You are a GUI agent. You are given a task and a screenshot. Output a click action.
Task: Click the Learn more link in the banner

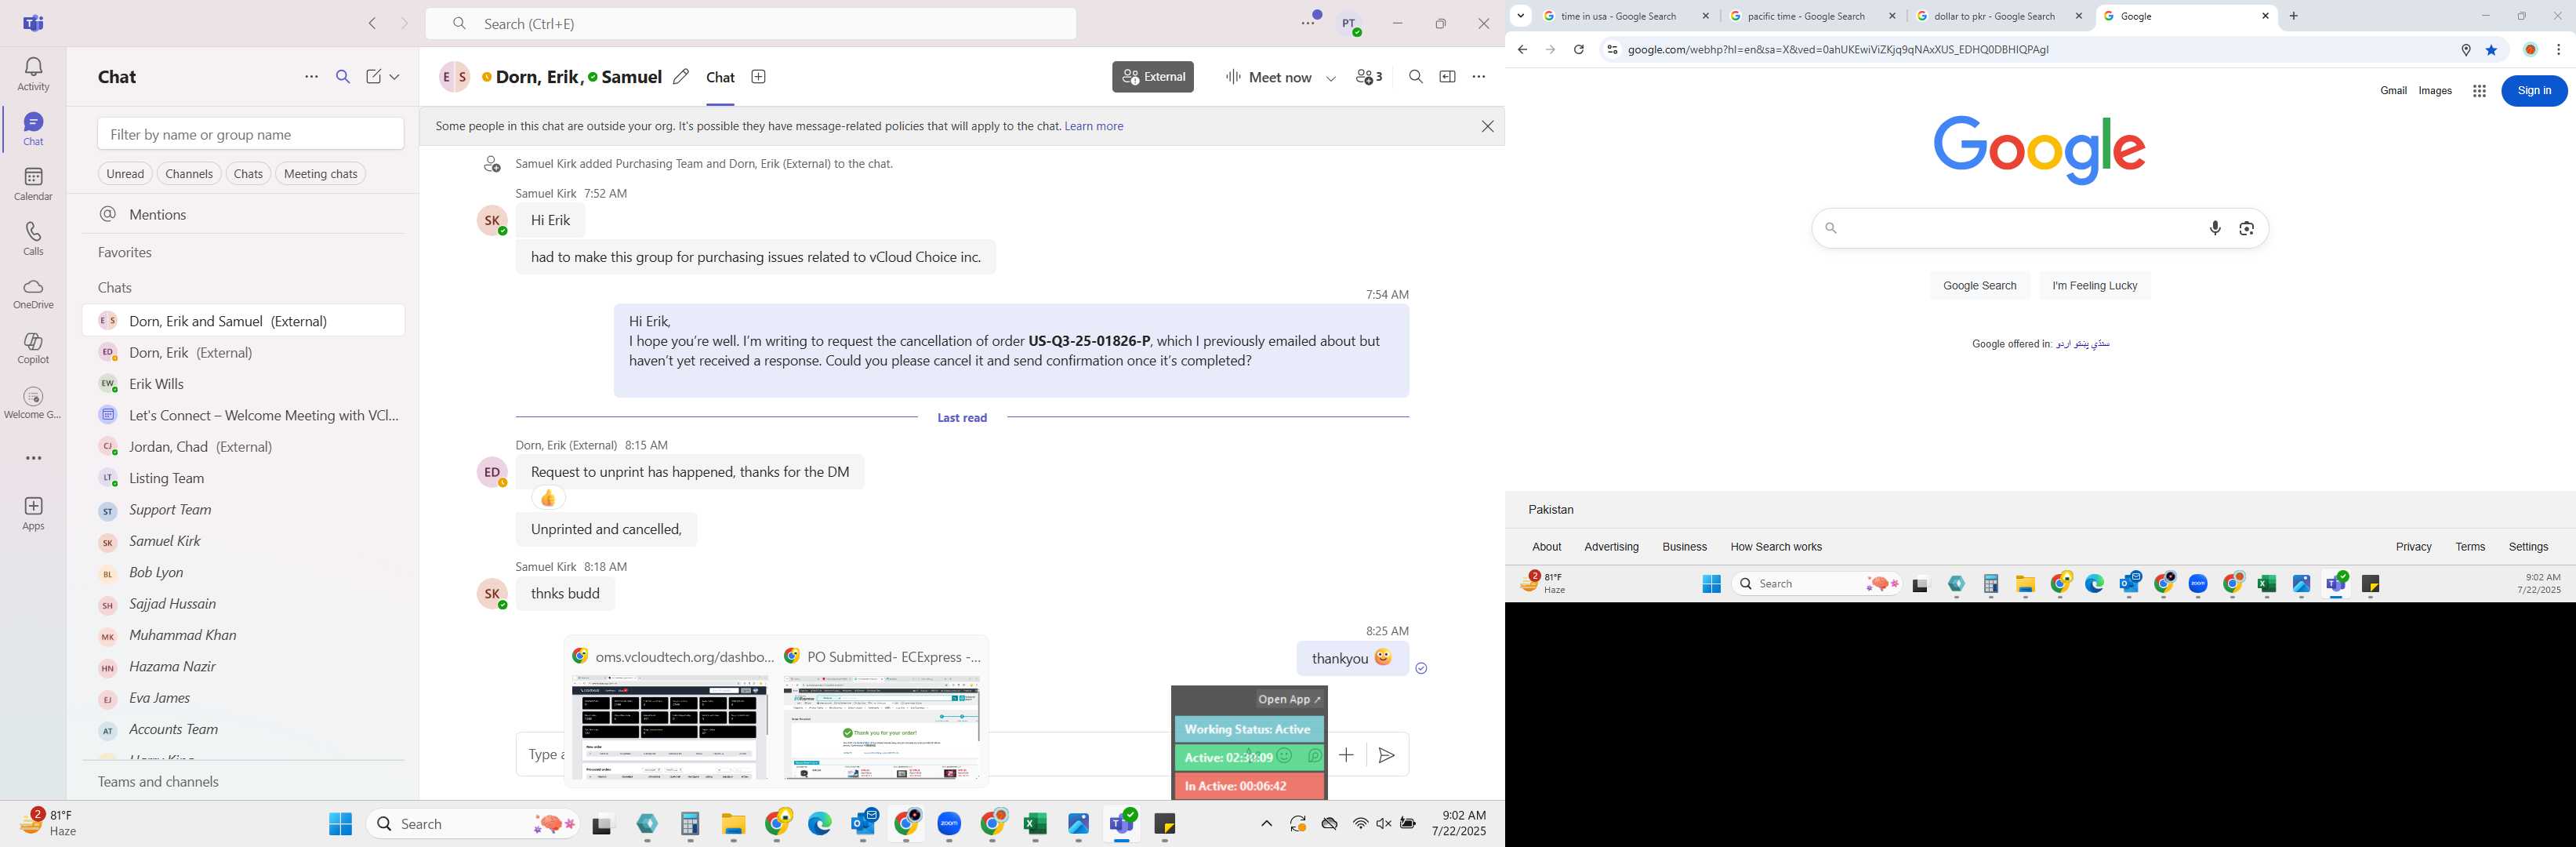1093,127
